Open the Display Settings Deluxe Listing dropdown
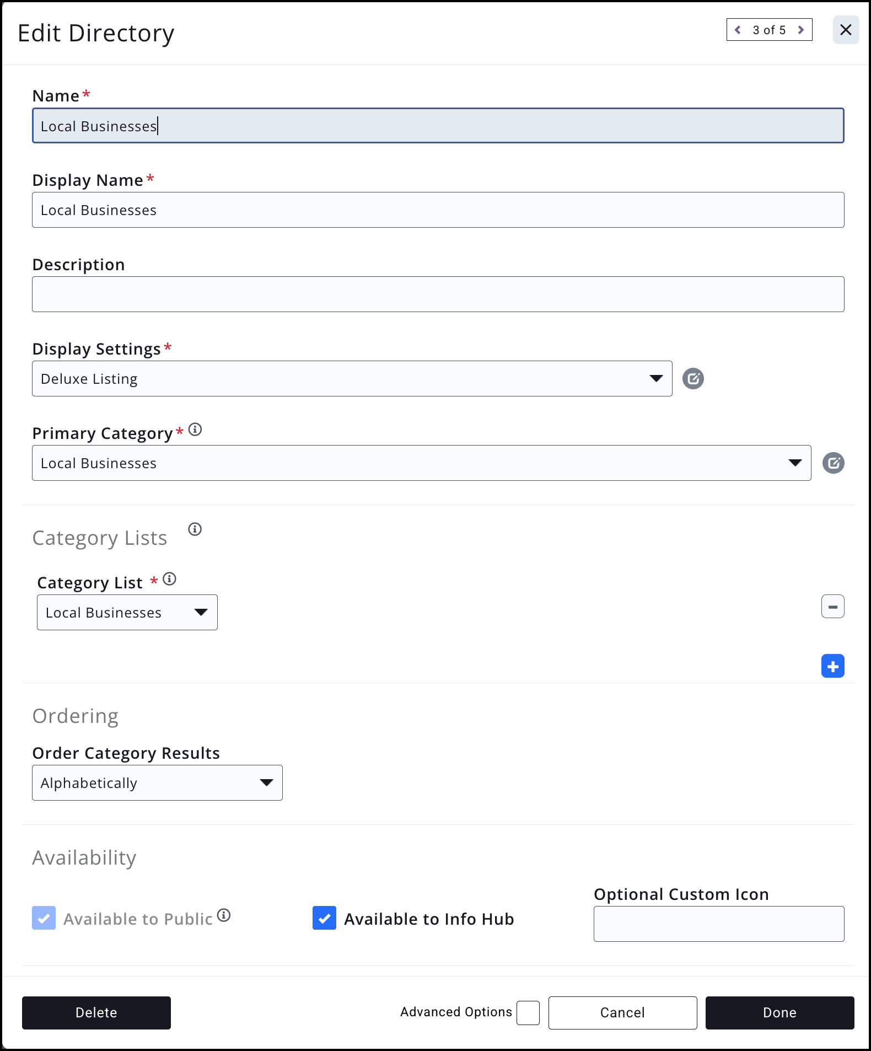This screenshot has width=871, height=1051. pyautogui.click(x=352, y=379)
